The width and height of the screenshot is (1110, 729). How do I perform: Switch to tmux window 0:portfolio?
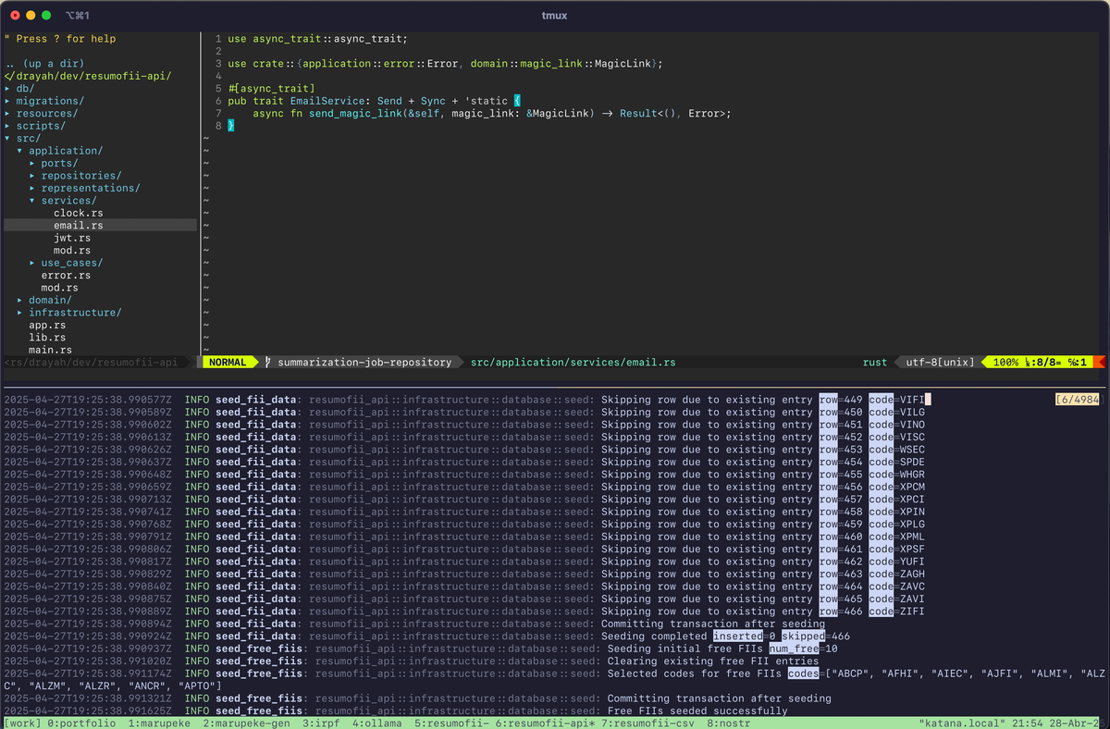(81, 723)
